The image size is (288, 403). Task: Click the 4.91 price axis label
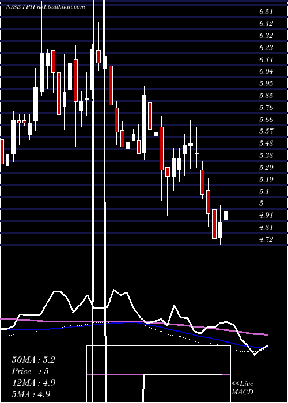(266, 215)
